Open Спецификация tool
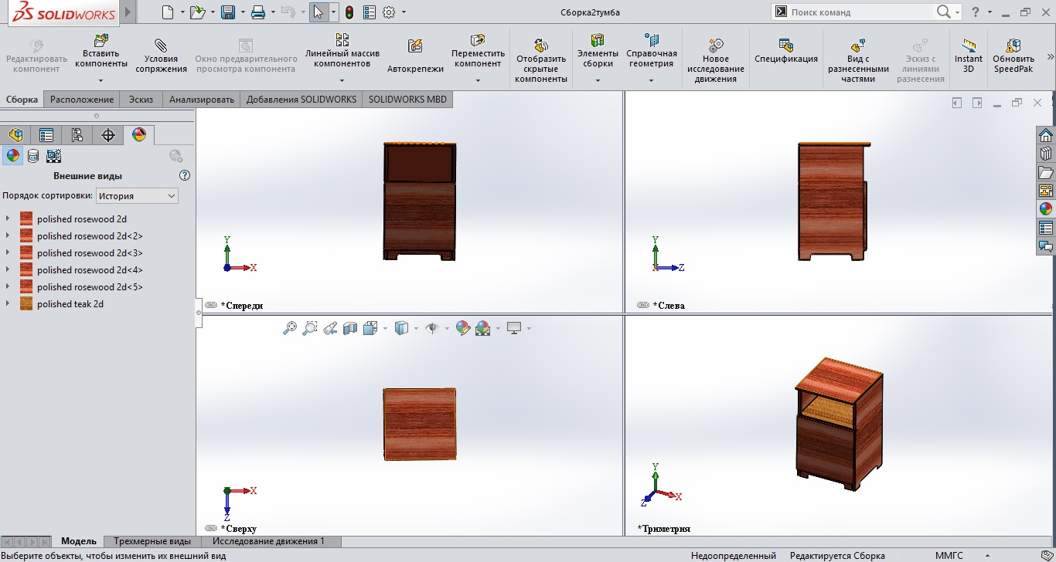This screenshot has width=1056, height=562. click(786, 51)
